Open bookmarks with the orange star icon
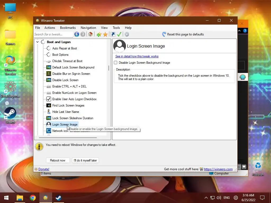Image resolution: width=271 pixels, height=203 pixels. [105, 34]
